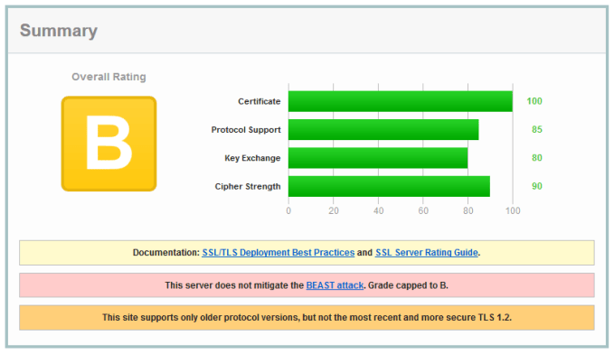Click the 'Grade capped to B' text
Screen dimensions: 614x354
[408, 285]
